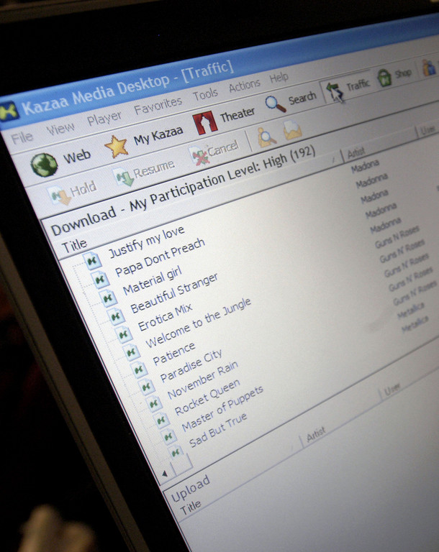Open the Favorites menu
This screenshot has width=439, height=552.
[x=158, y=105]
